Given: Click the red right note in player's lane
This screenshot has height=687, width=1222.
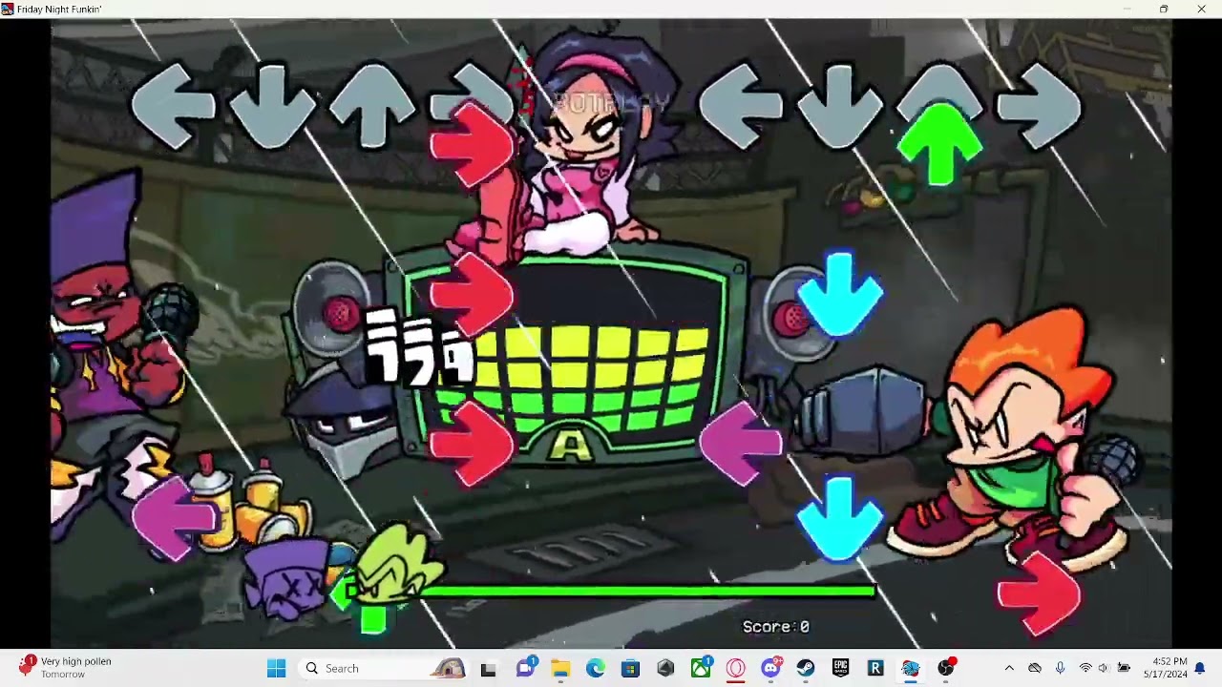Looking at the screenshot, I should 1039,594.
